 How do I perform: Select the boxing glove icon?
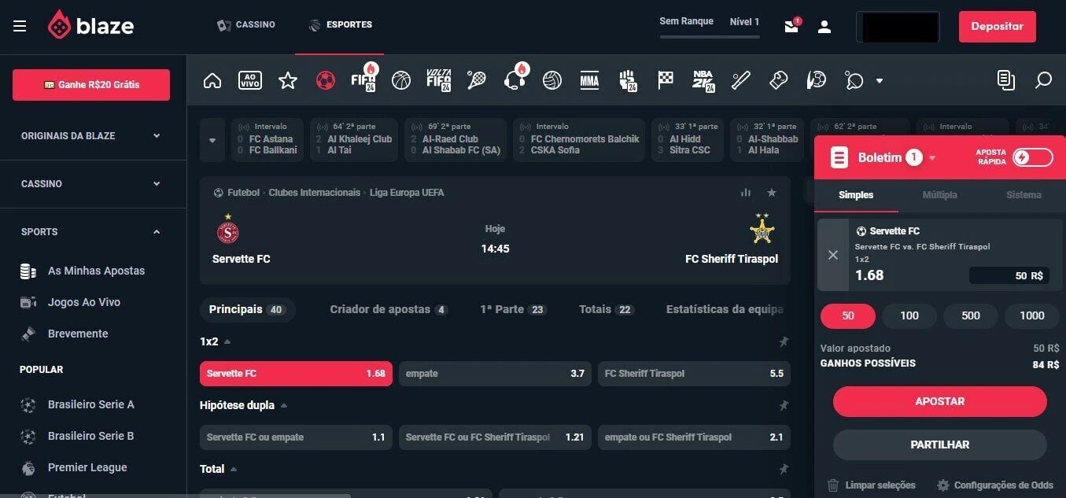[779, 80]
